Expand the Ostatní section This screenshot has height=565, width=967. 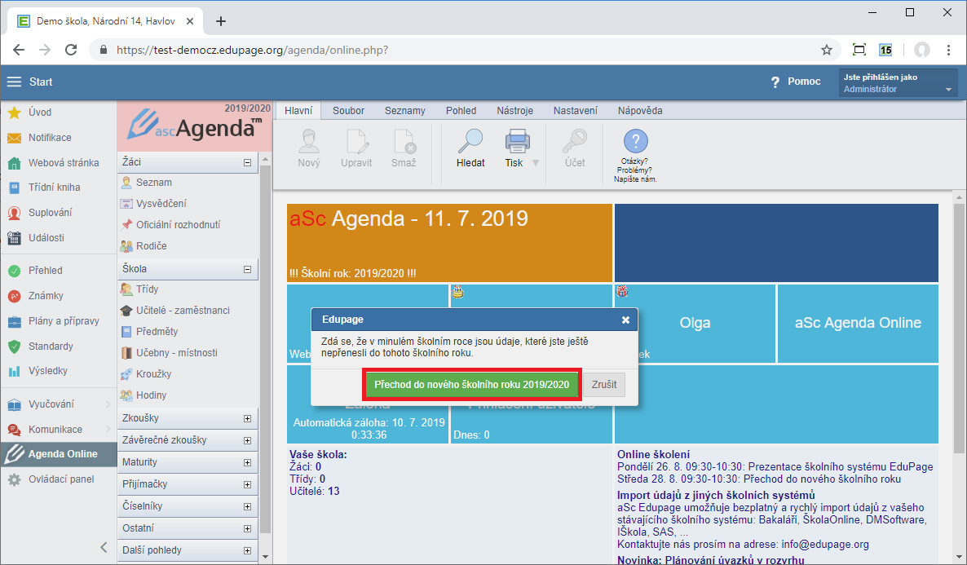[x=247, y=529]
